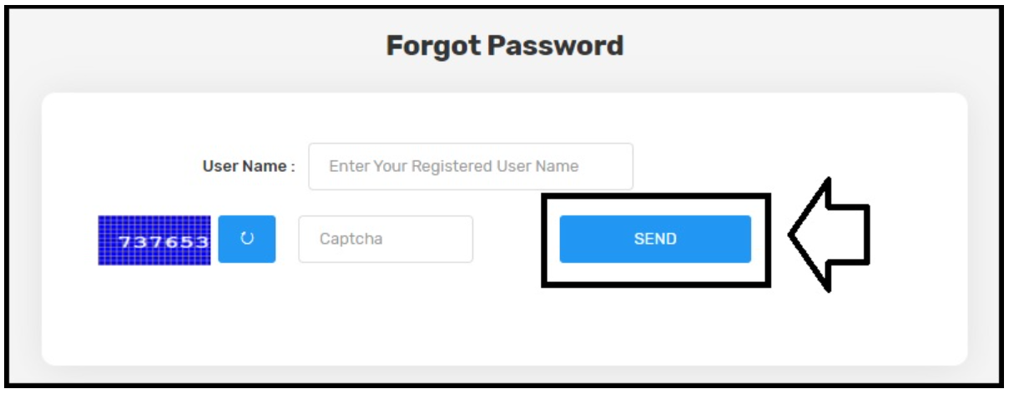
Task: Click the SEND button
Action: tap(655, 239)
